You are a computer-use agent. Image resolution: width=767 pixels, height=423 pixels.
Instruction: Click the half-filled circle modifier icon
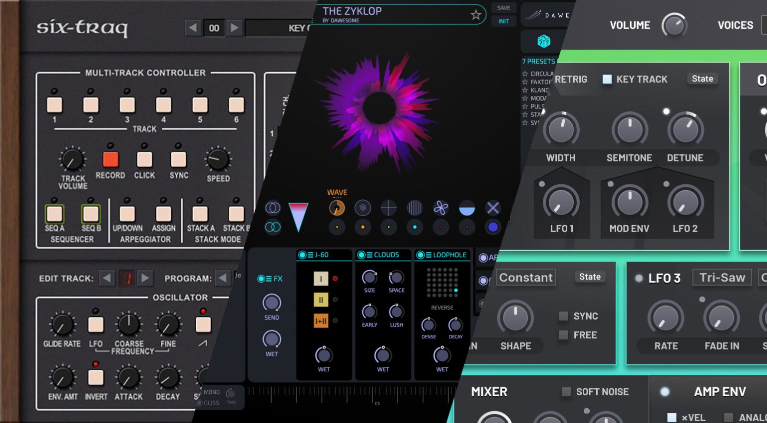[467, 208]
